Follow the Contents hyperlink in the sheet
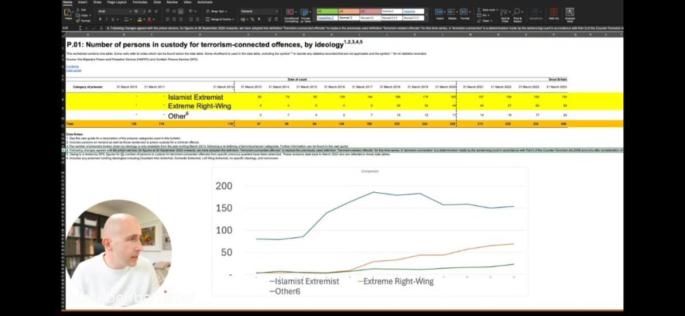 click(72, 66)
